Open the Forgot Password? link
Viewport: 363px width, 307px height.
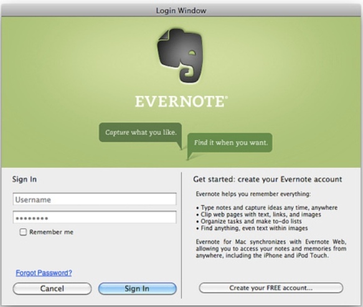44,273
